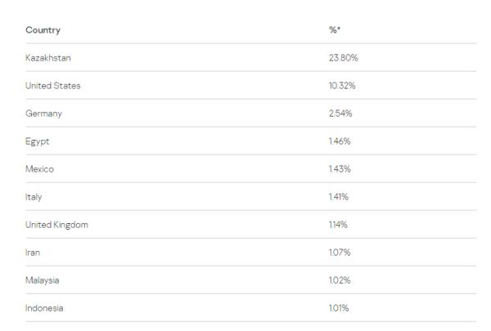Click the 1.14% value
The width and height of the screenshot is (491, 331).
pyautogui.click(x=339, y=225)
